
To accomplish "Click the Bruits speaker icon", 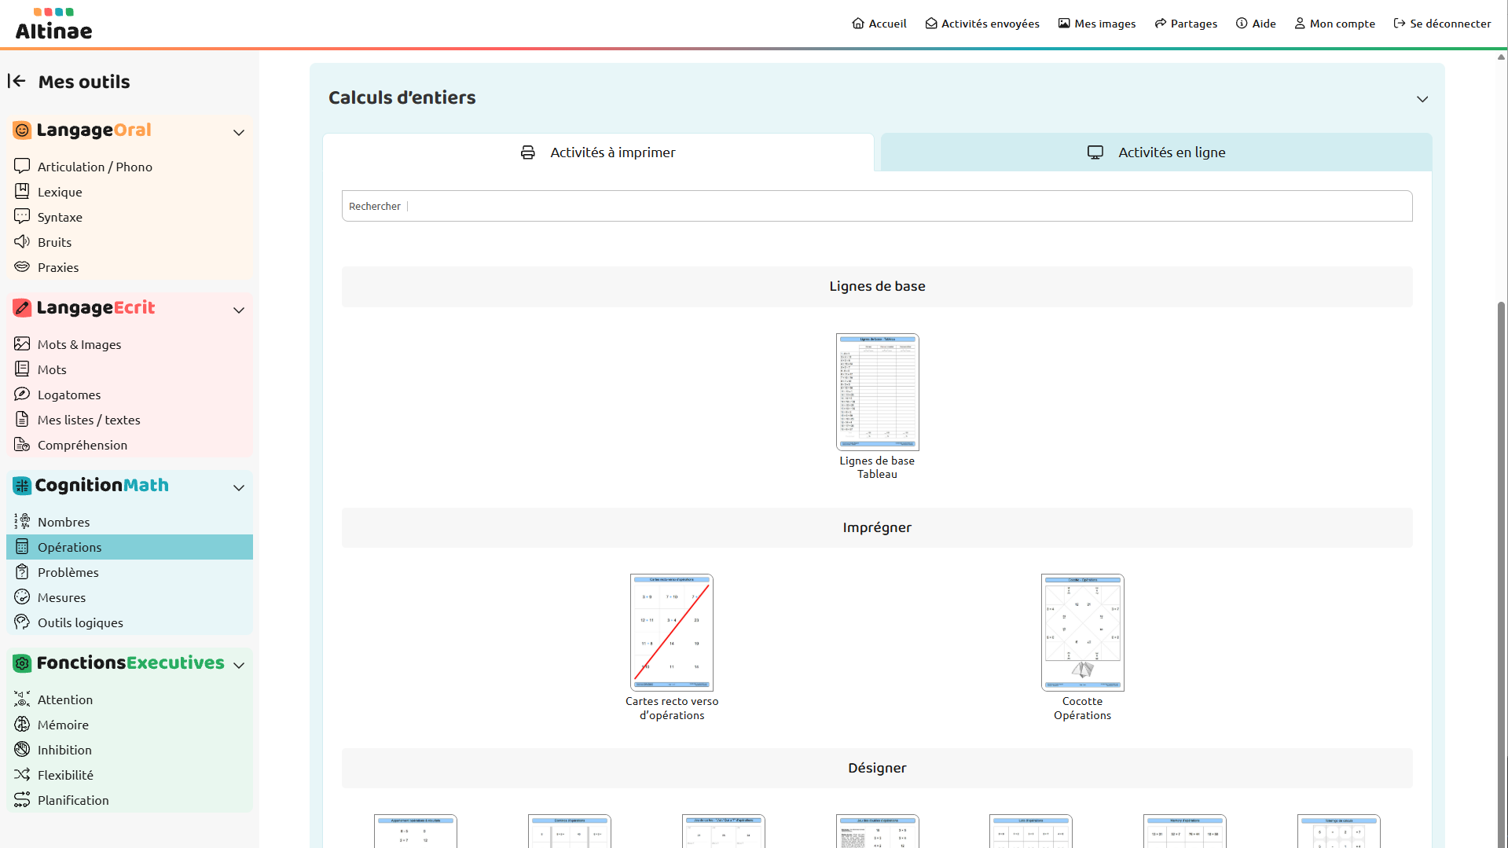I will coord(22,241).
